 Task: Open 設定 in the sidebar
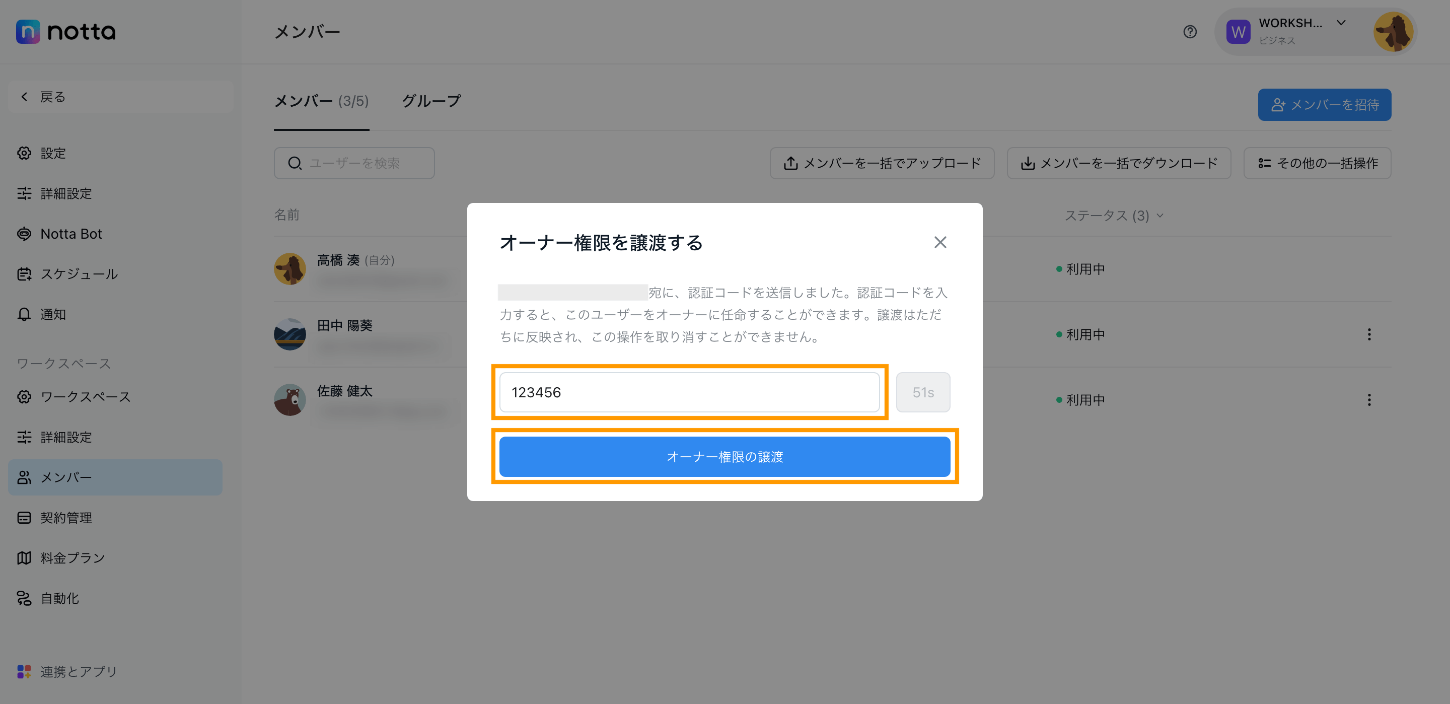pos(115,153)
